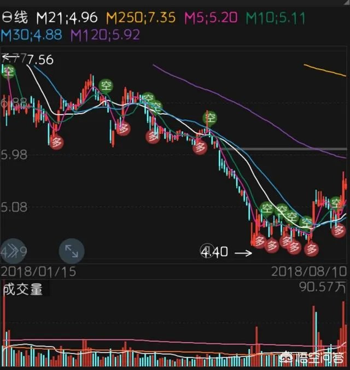The height and width of the screenshot is (370, 350).
Task: Select the M30 legend label
Action: (x=32, y=36)
